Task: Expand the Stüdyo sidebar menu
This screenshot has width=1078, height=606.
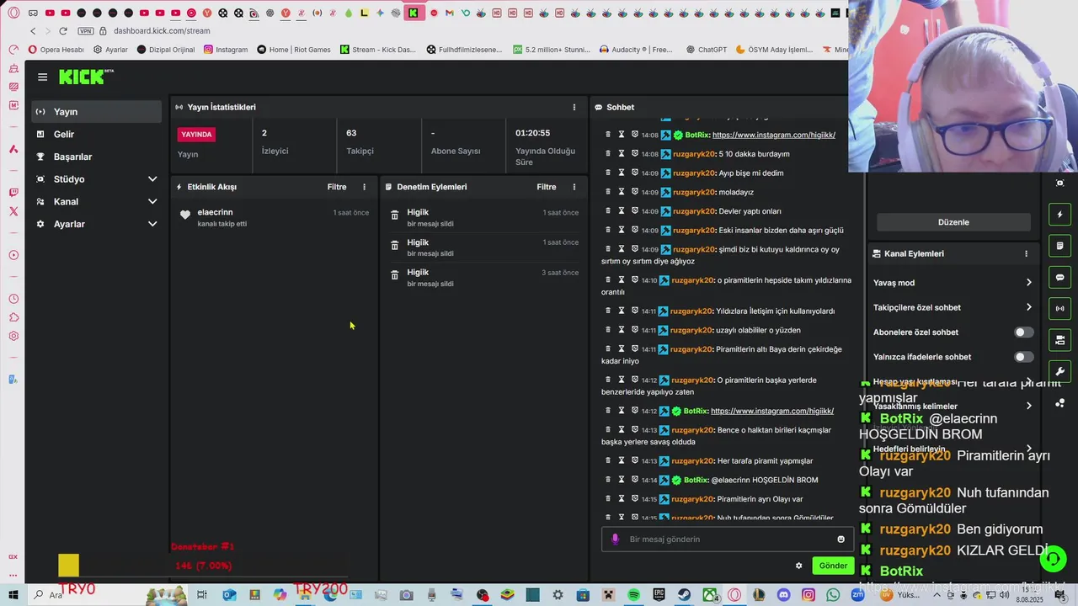Action: (96, 179)
